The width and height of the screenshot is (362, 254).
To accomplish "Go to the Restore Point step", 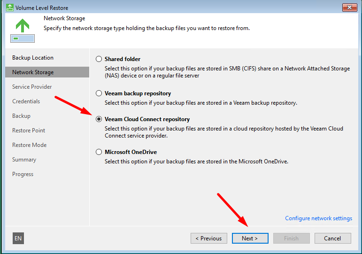I will [29, 131].
